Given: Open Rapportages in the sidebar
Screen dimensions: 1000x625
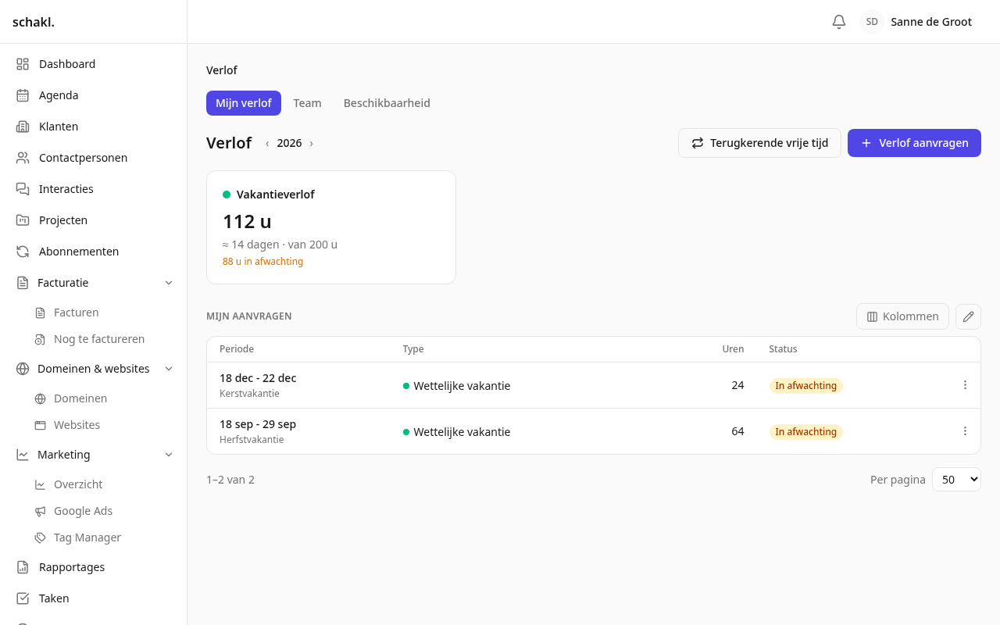Looking at the screenshot, I should click(x=94, y=567).
